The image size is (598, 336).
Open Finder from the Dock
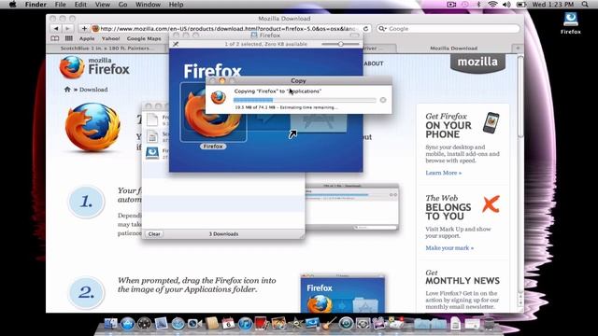(111, 324)
